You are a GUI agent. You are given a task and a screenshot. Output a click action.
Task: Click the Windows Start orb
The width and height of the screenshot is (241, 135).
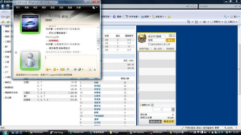point(5,132)
